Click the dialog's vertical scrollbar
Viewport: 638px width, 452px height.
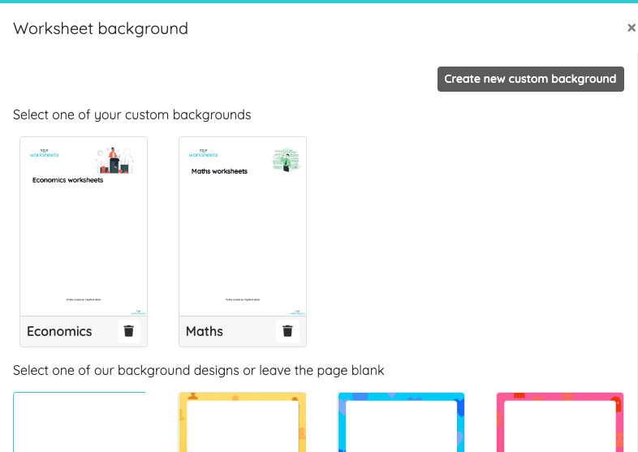tap(636, 252)
